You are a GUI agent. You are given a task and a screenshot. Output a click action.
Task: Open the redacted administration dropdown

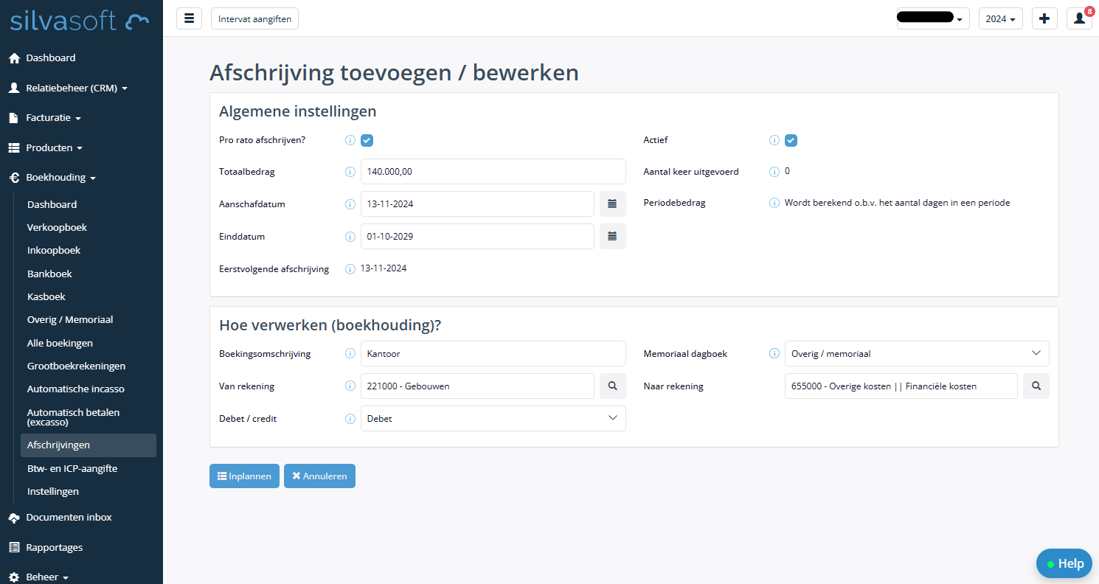[x=933, y=18]
